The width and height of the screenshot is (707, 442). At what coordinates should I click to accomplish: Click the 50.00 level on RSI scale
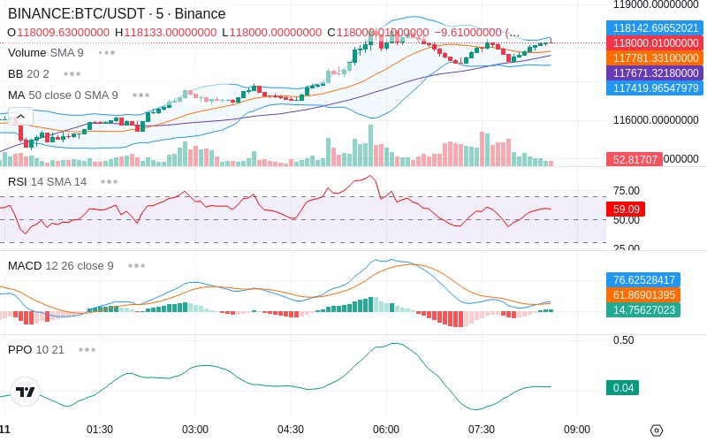click(627, 220)
